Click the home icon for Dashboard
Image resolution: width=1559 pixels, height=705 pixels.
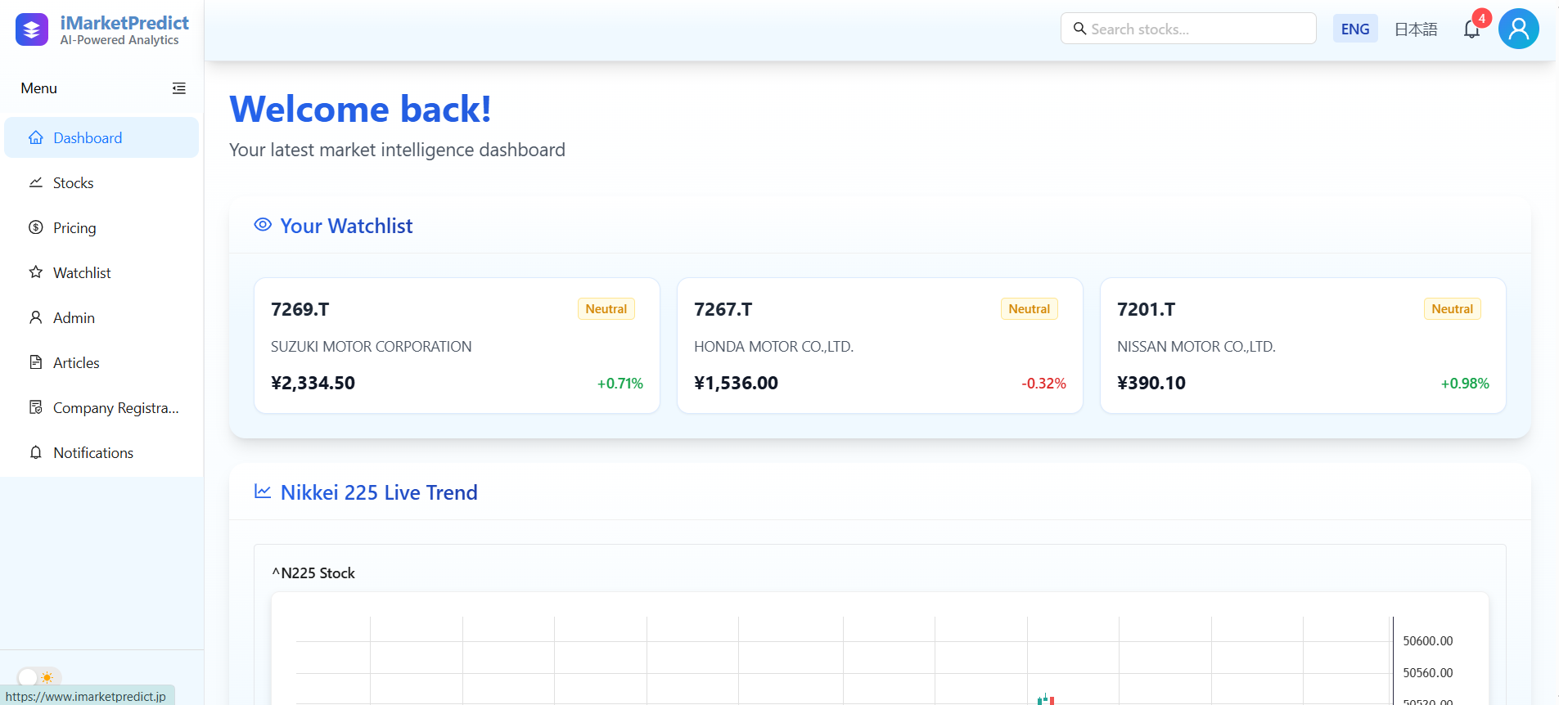tap(36, 137)
